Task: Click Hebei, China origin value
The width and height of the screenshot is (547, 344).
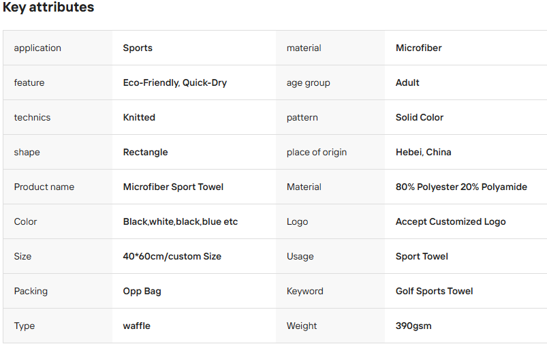Action: 423,152
